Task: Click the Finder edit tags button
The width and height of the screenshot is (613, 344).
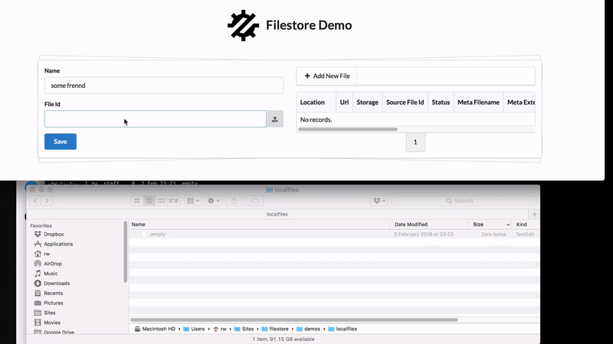Action: [x=255, y=201]
